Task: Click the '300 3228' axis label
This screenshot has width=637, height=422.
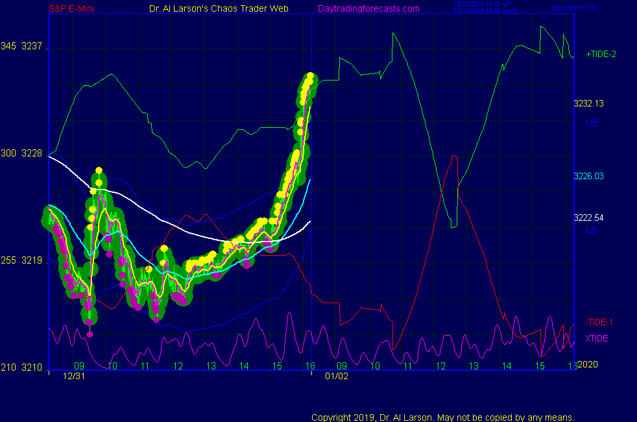Action: pos(21,153)
